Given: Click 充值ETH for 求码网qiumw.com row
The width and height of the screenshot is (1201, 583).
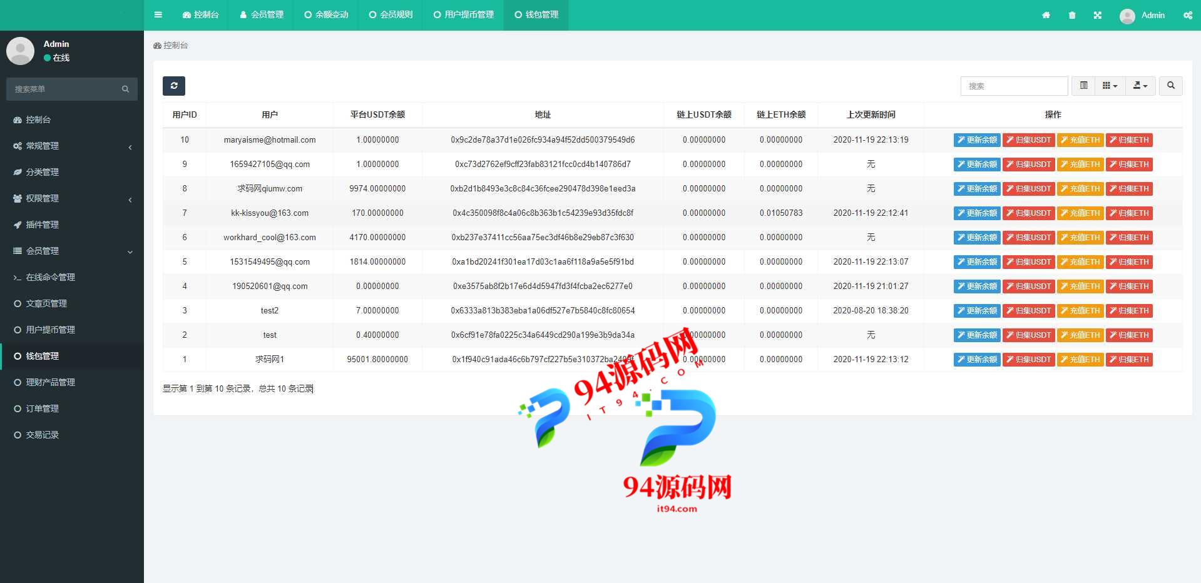Looking at the screenshot, I should click(x=1080, y=189).
